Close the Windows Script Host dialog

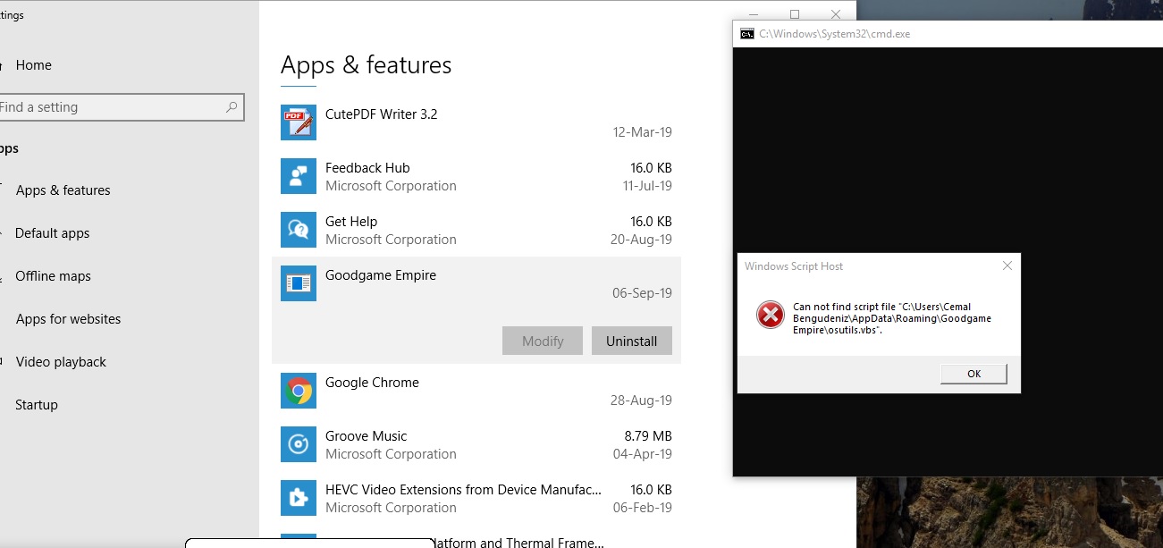click(x=1007, y=266)
